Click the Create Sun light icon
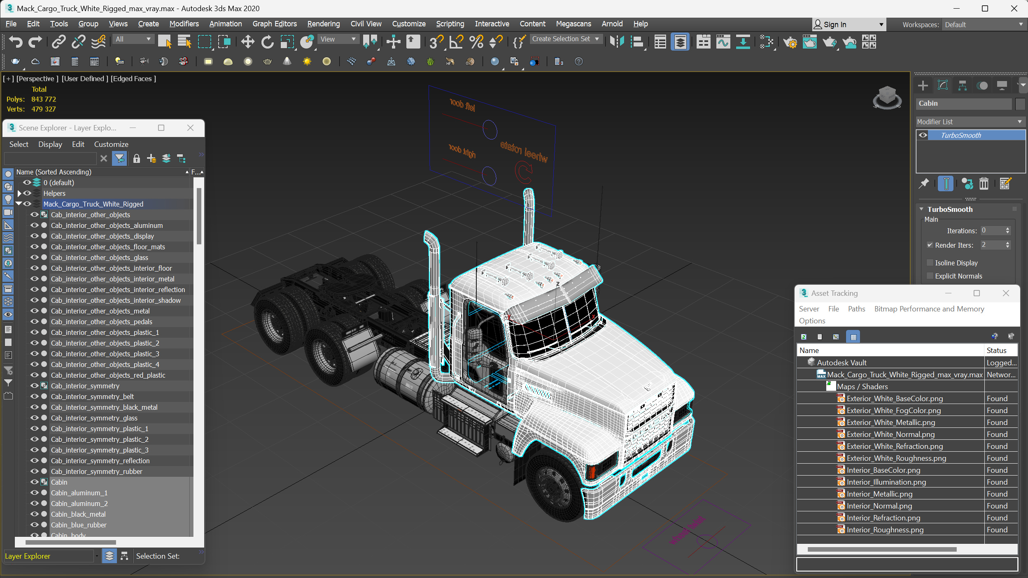Viewport: 1028px width, 578px height. 307,61
